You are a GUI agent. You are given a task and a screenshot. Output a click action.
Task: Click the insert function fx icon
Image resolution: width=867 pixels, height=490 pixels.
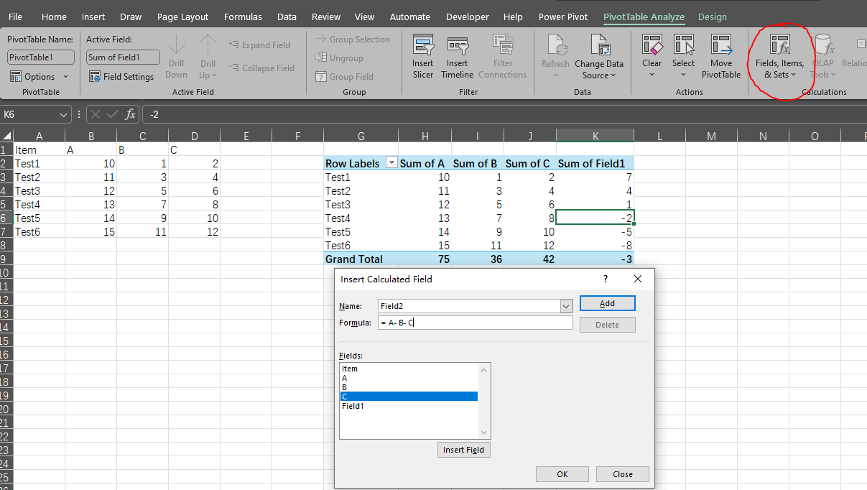(x=130, y=114)
